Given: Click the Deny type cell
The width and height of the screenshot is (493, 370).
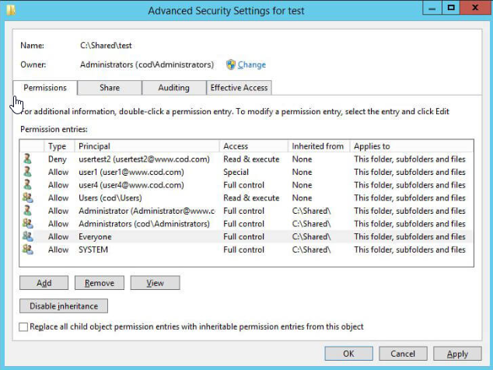Looking at the screenshot, I should coord(58,159).
